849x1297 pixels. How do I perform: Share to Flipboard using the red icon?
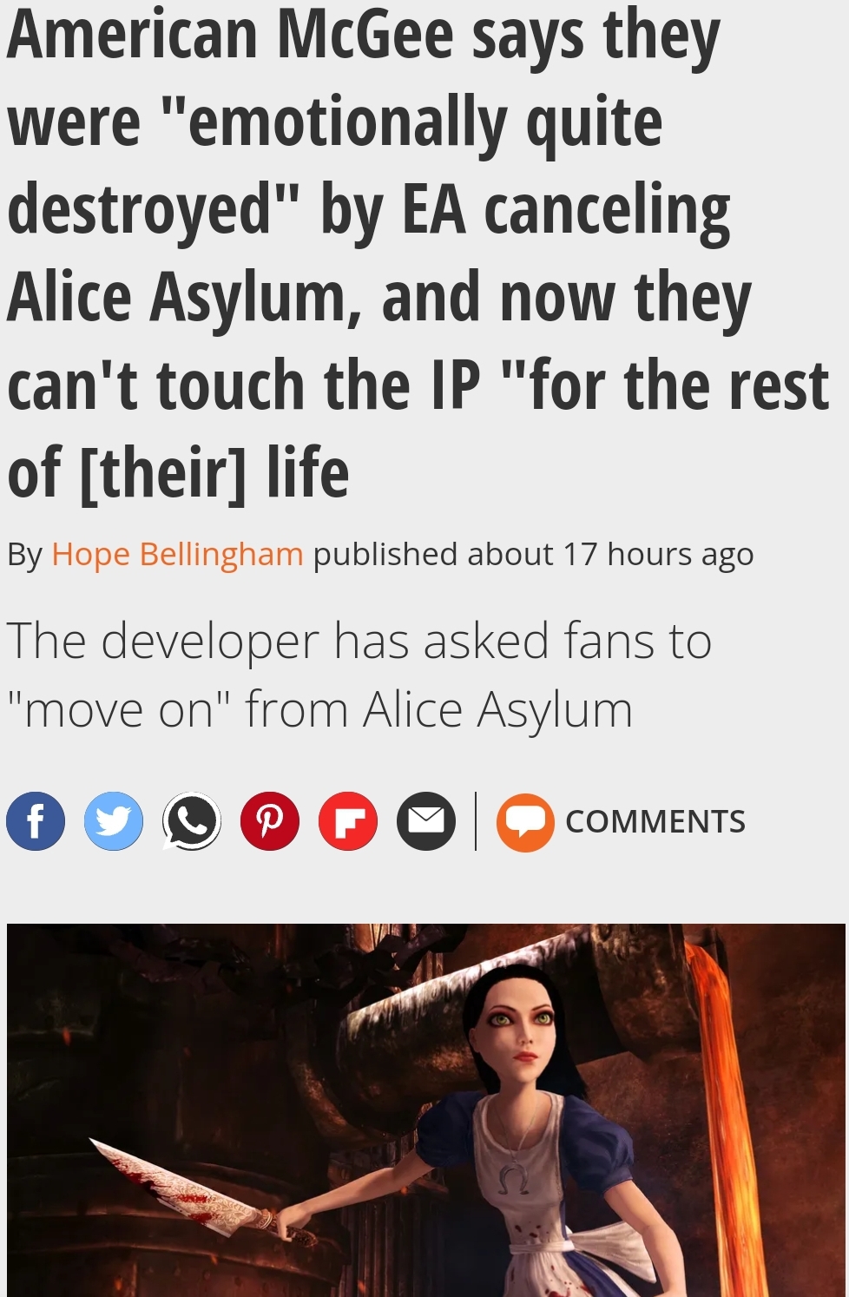348,821
